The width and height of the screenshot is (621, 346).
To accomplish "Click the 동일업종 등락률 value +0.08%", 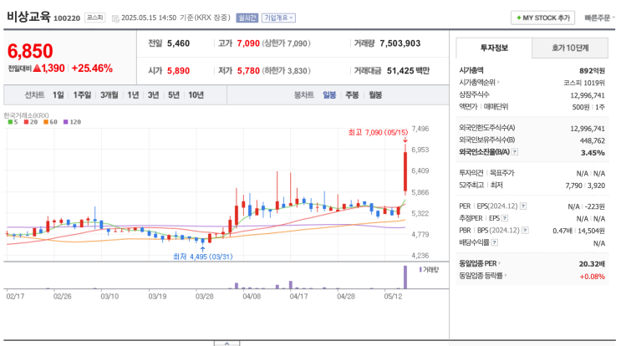I will pos(593,277).
